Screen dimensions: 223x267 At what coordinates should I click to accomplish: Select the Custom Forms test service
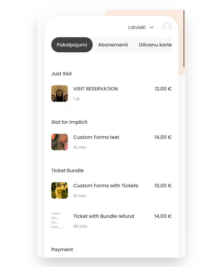click(111, 142)
